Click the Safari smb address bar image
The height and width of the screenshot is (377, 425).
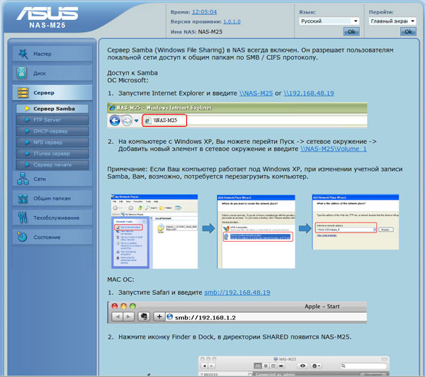(x=237, y=313)
